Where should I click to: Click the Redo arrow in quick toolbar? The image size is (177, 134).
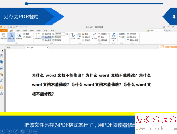tap(24, 27)
